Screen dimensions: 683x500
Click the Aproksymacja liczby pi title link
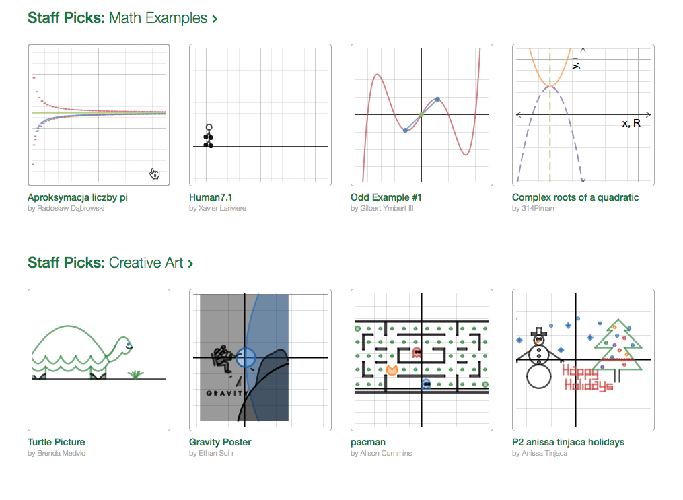click(x=77, y=197)
